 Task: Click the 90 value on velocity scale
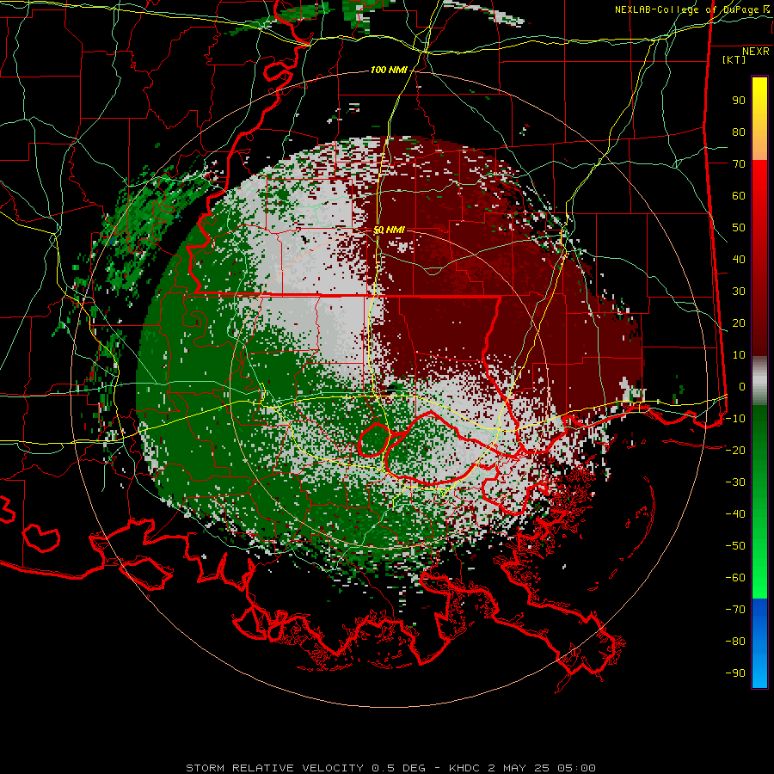[739, 101]
